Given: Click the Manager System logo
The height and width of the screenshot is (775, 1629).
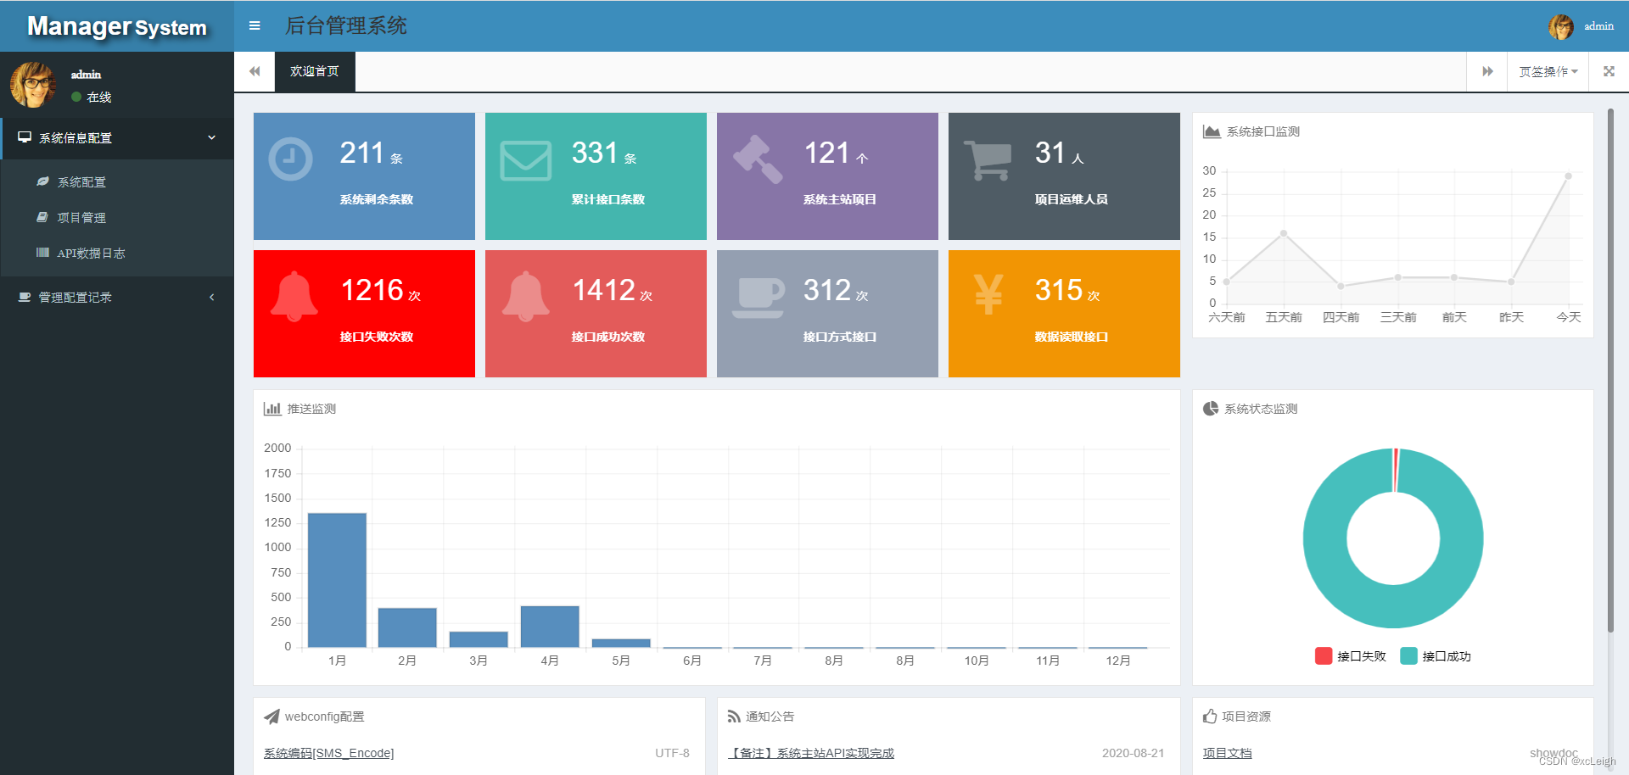Looking at the screenshot, I should (117, 27).
